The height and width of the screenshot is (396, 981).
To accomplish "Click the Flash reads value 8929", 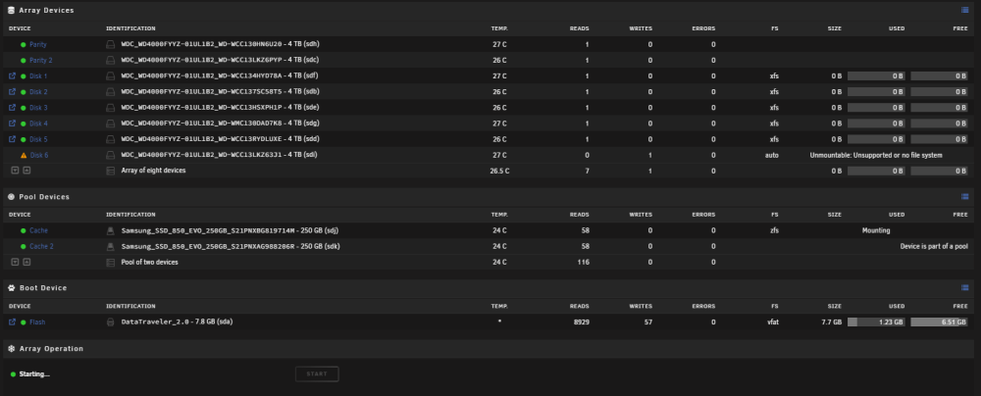I will click(x=581, y=322).
